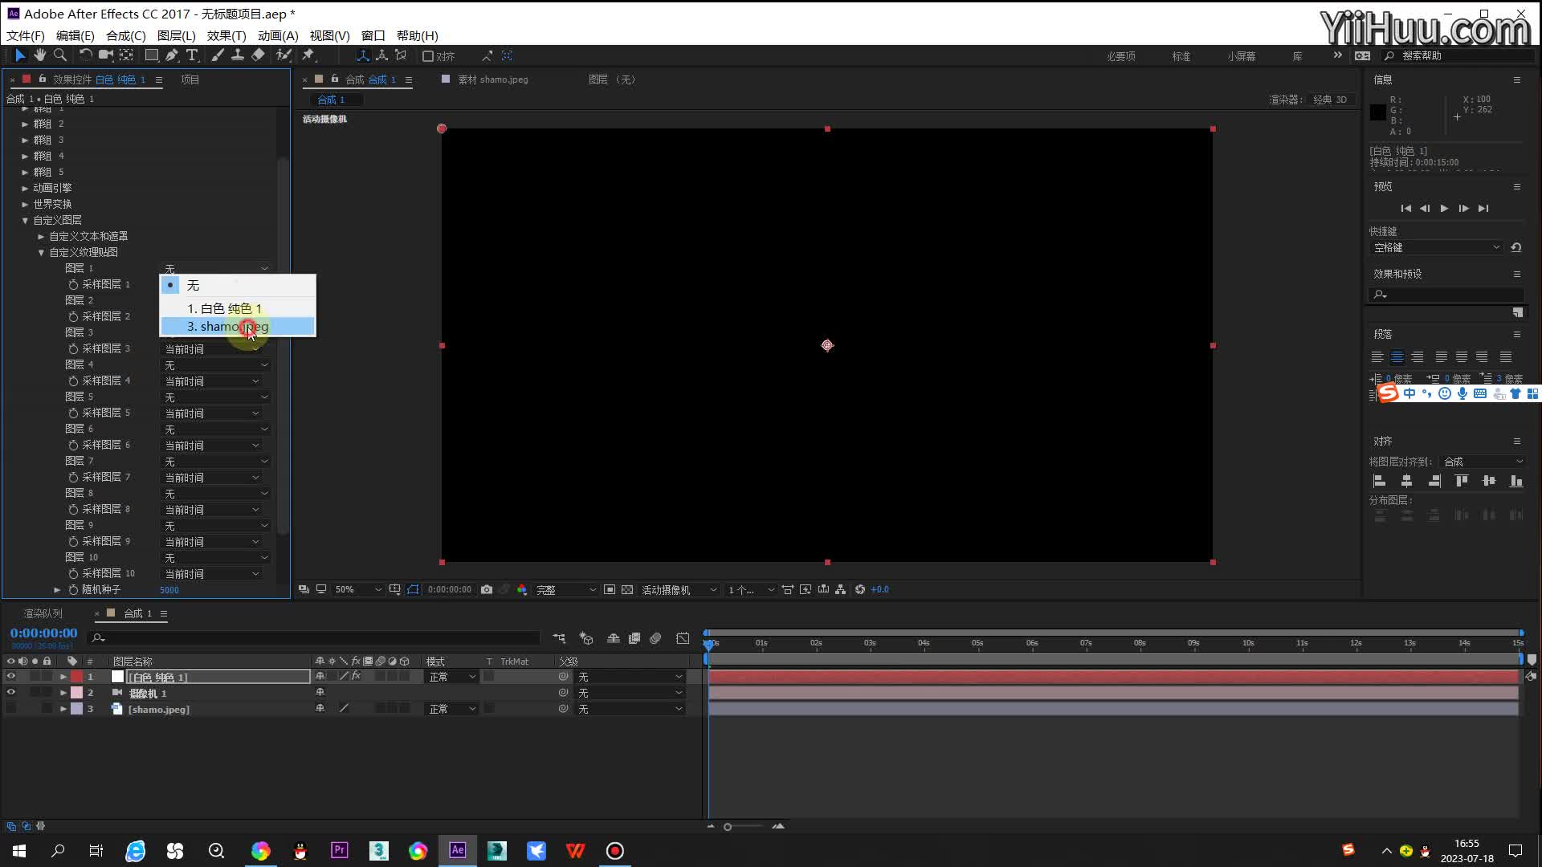The image size is (1542, 867).
Task: Open the 动画(A) menu
Action: [x=278, y=35]
